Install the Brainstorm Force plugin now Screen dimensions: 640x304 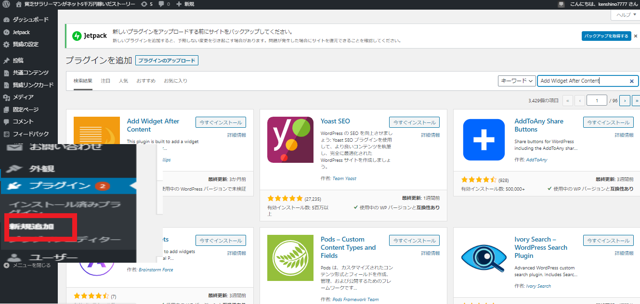[221, 241]
